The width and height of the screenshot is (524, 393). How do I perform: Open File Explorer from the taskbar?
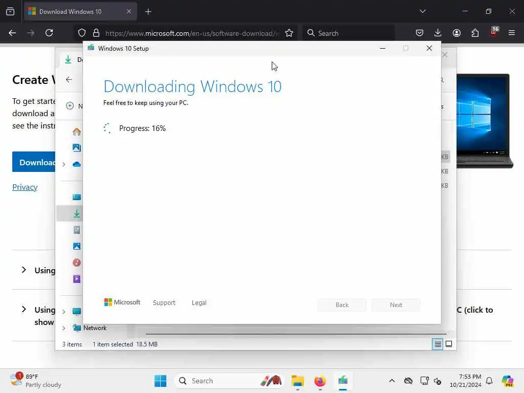pyautogui.click(x=297, y=381)
